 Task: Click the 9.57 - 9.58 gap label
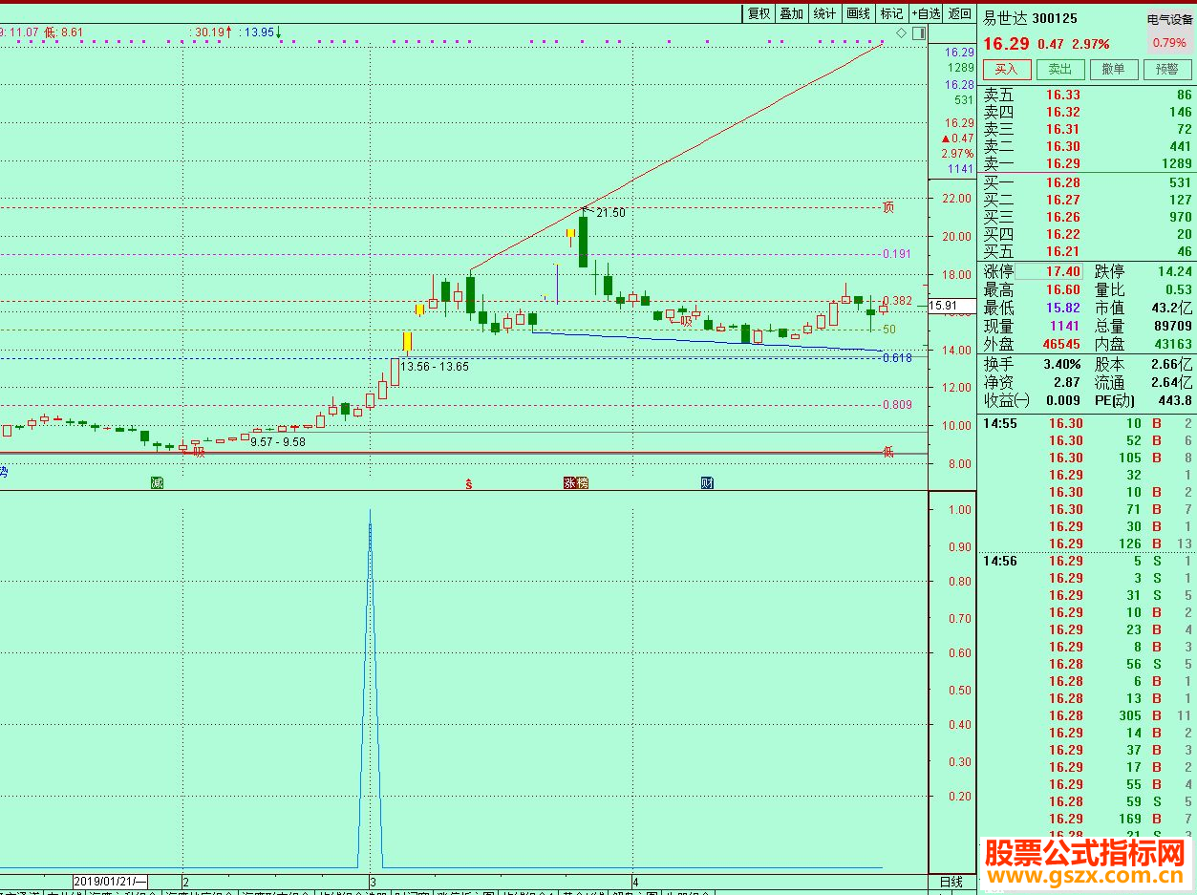(278, 442)
